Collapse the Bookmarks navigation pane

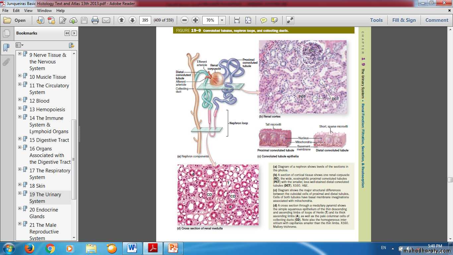coord(67,33)
